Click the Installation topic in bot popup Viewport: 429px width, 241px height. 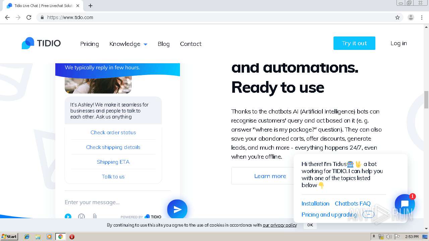point(315,204)
